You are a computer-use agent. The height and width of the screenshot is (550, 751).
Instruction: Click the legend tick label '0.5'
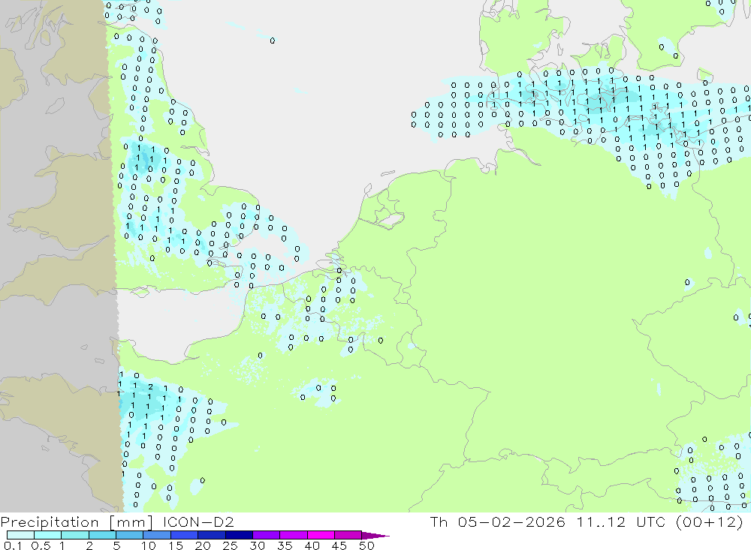[41, 545]
